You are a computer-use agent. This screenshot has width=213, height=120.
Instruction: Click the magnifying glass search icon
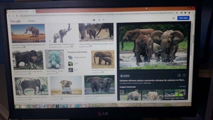[x=104, y=20]
